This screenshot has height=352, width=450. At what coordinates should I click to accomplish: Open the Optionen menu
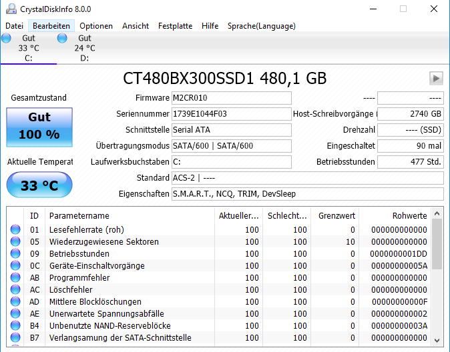pyautogui.click(x=96, y=26)
